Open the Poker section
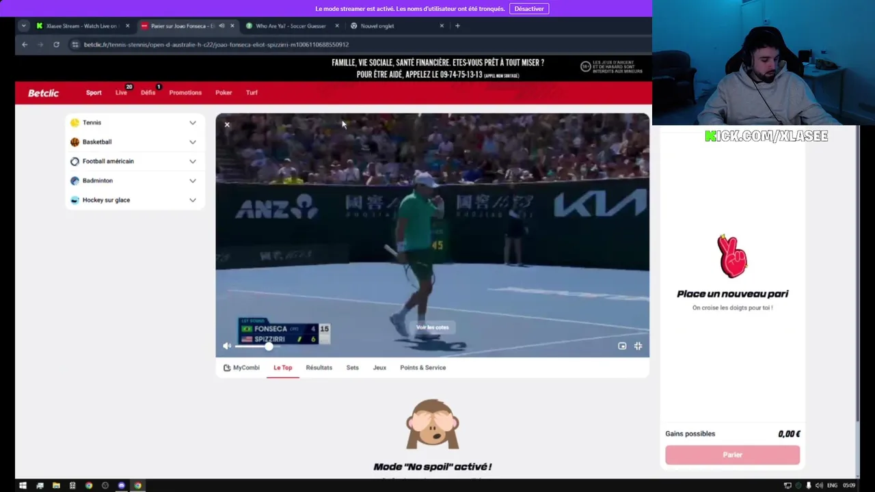 click(x=224, y=93)
